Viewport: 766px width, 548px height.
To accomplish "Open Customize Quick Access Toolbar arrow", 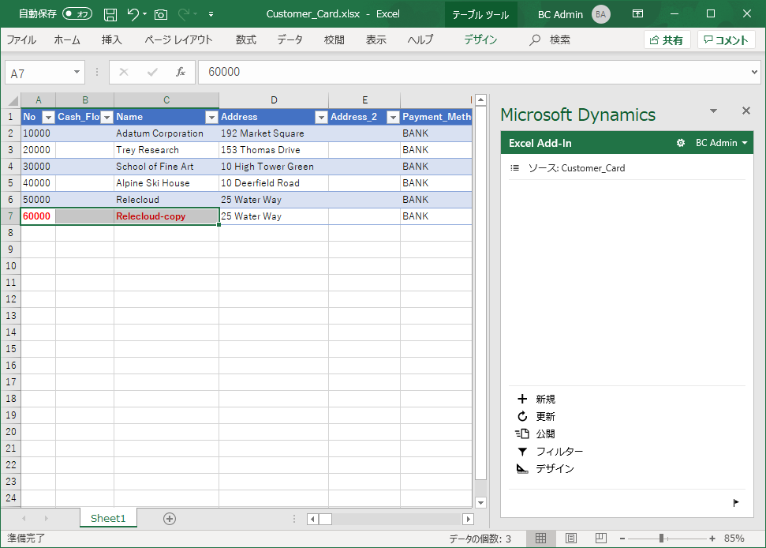I will (211, 14).
